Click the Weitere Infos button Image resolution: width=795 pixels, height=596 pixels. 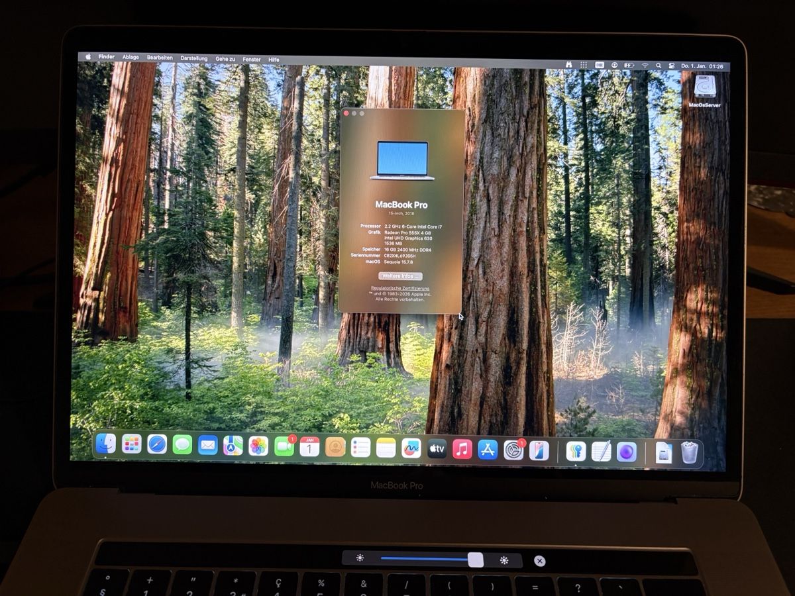tap(400, 275)
